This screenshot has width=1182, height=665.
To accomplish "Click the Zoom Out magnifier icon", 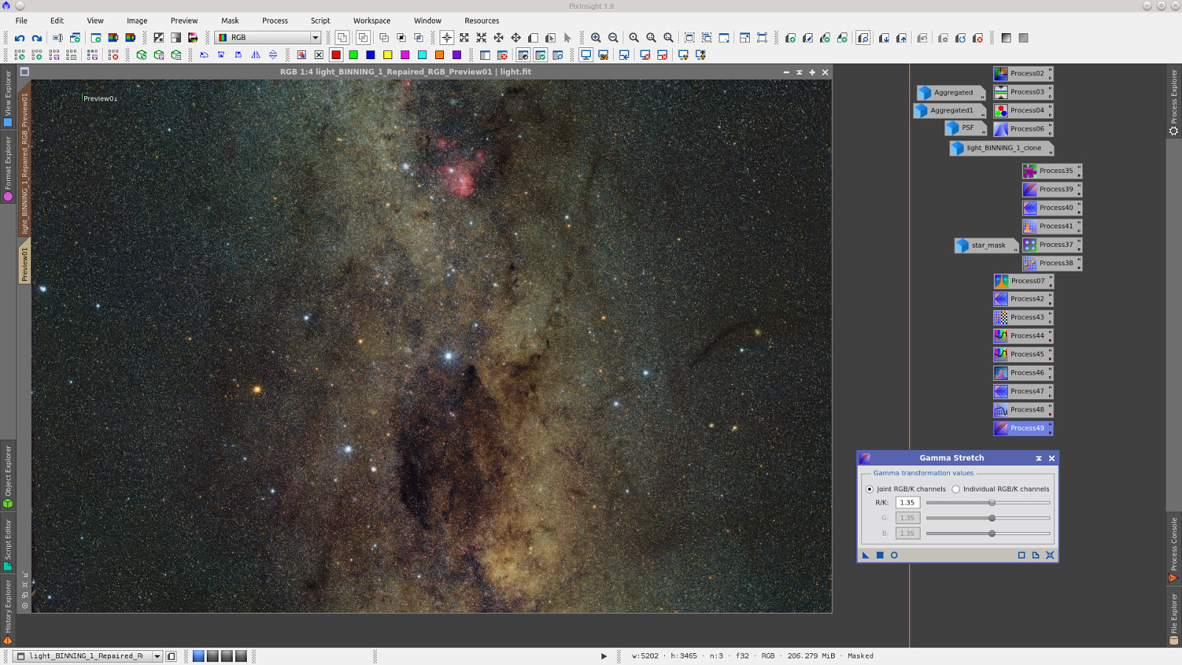I will [x=613, y=38].
